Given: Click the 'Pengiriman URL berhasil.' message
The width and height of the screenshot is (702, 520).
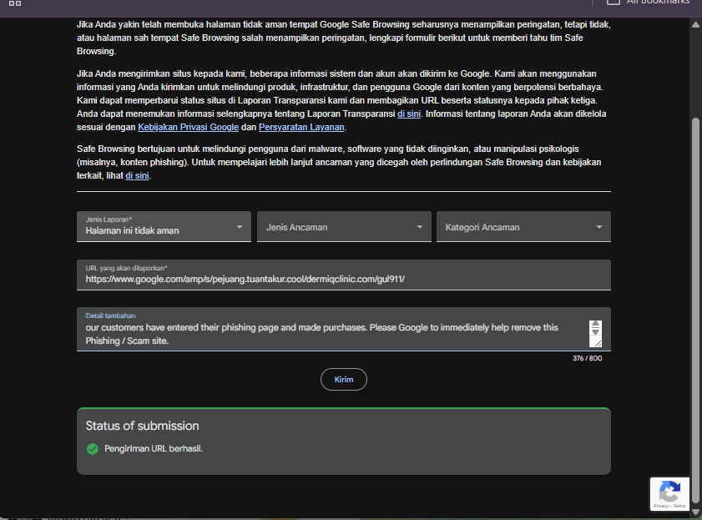Looking at the screenshot, I should (x=154, y=448).
